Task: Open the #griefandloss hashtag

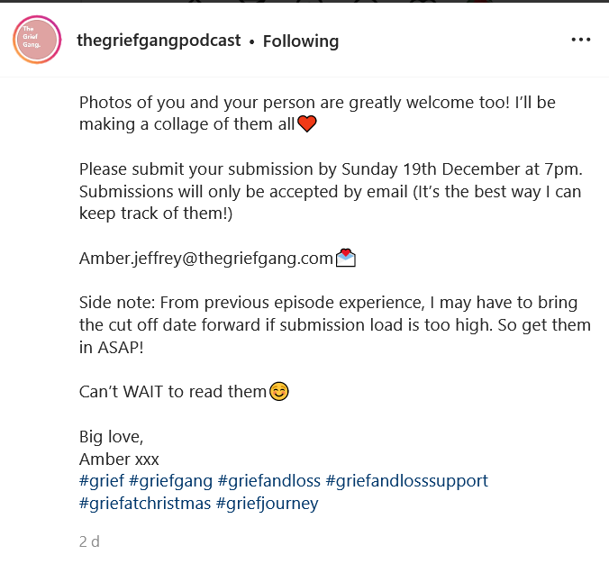Action: click(x=268, y=481)
